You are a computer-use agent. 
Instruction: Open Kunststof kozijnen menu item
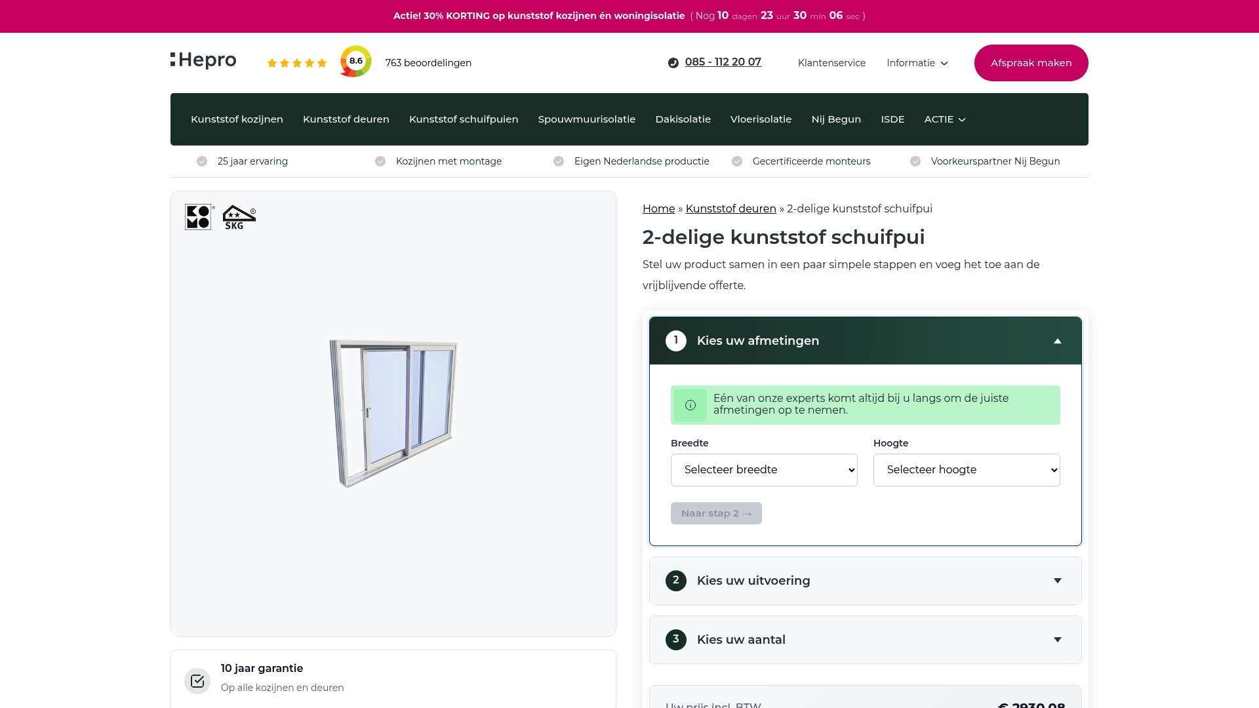click(237, 119)
